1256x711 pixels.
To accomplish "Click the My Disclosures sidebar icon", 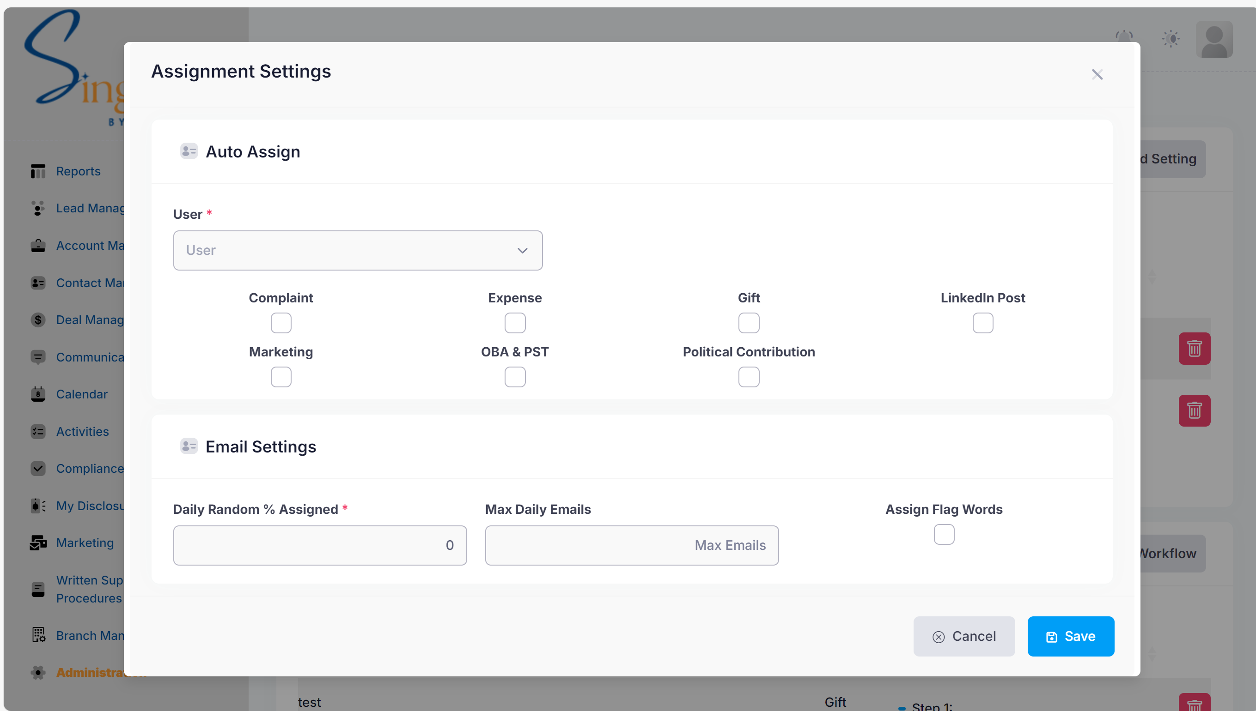I will point(38,506).
